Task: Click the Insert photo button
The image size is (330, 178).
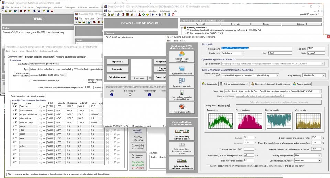Action: point(139,78)
